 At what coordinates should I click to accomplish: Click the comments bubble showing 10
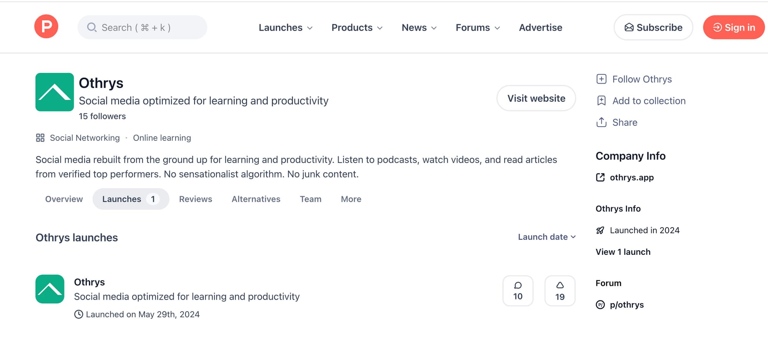point(518,291)
